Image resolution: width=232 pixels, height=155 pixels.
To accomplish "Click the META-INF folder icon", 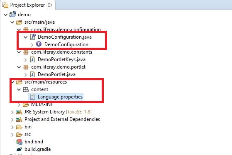I will 26,105.
